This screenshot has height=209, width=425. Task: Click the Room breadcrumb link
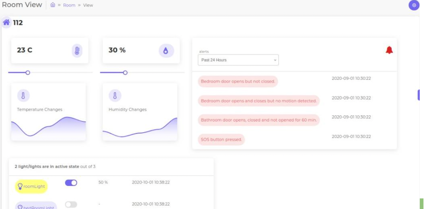tap(69, 5)
